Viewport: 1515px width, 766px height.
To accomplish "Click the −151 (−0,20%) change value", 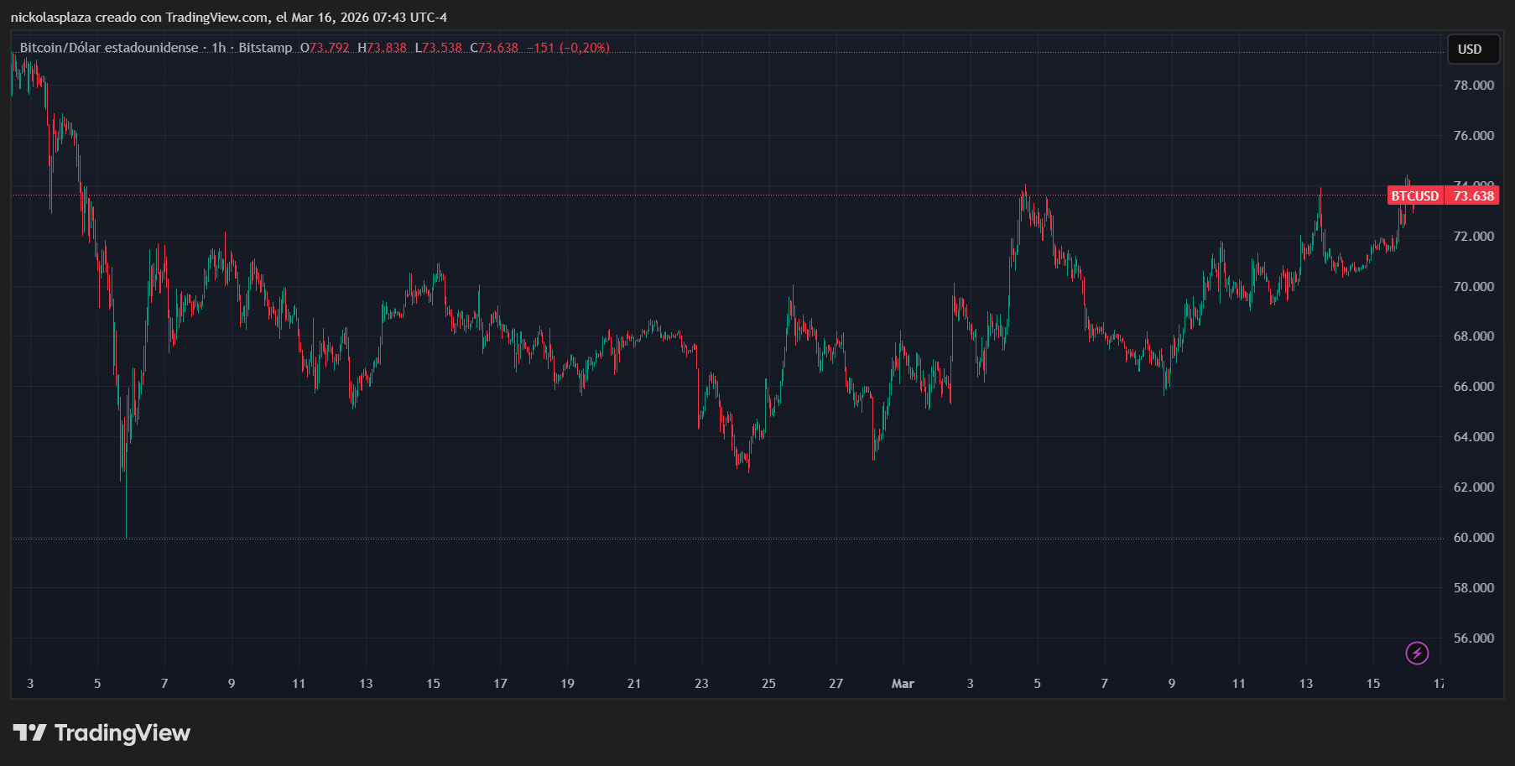I will 568,48.
